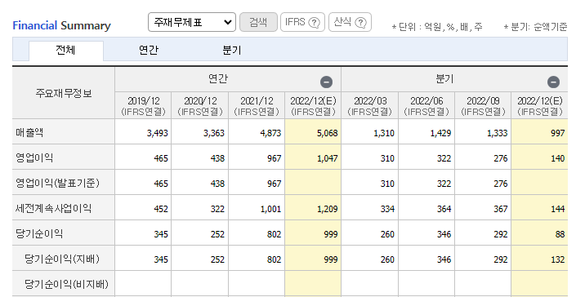This screenshot has height=297, width=576.
Task: Switch to the 연간 tab
Action: click(x=149, y=51)
